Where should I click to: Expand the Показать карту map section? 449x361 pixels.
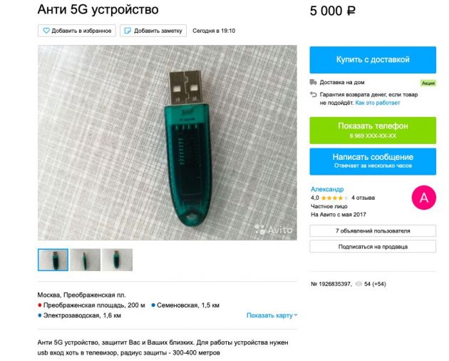point(272,315)
